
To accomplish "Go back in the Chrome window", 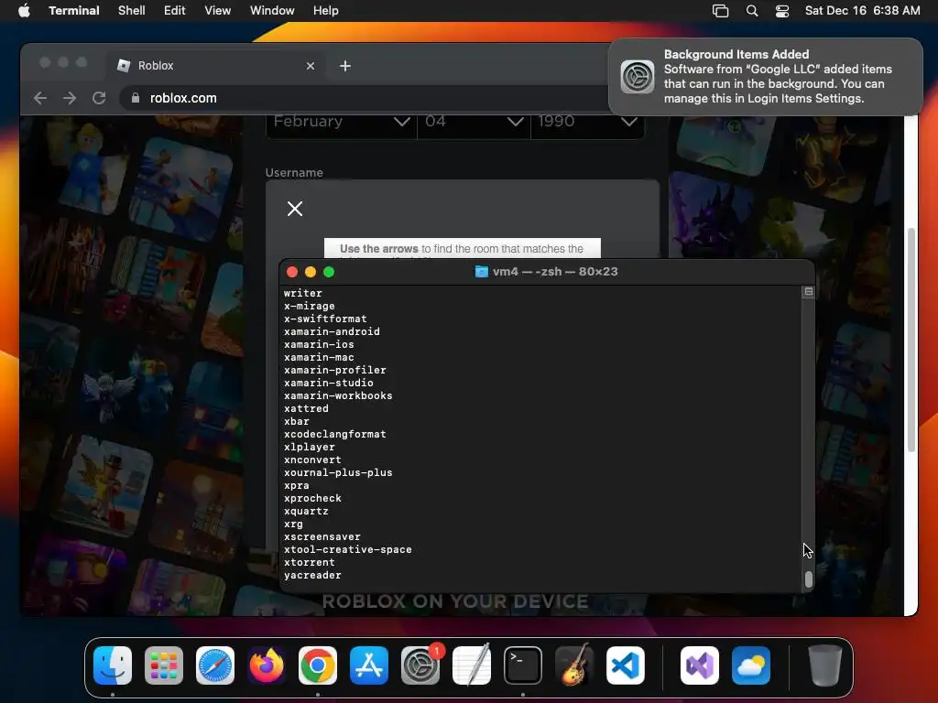I will pyautogui.click(x=40, y=98).
